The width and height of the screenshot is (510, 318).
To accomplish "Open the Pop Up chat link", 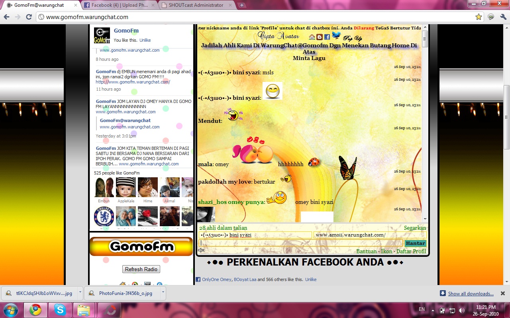I will pos(353,38).
